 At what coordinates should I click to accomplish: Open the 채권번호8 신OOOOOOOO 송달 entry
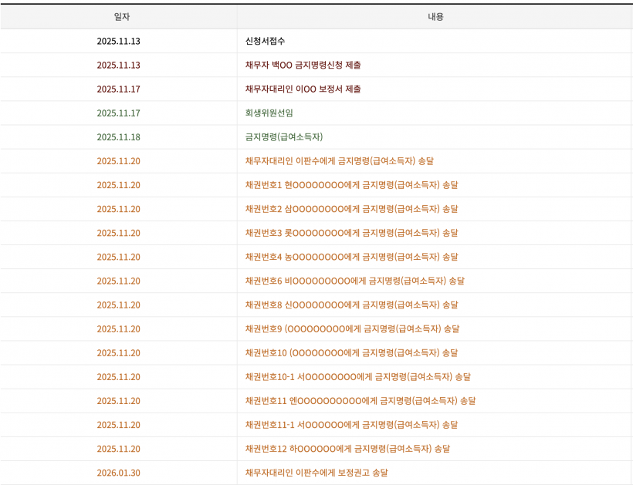(351, 305)
